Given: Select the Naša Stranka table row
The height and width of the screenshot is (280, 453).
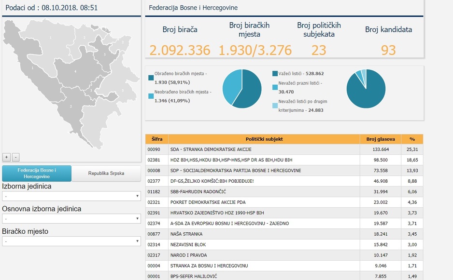Looking at the screenshot, I should point(264,234).
